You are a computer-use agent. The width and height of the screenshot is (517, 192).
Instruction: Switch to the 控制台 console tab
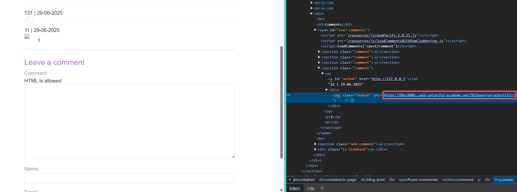click(295, 188)
